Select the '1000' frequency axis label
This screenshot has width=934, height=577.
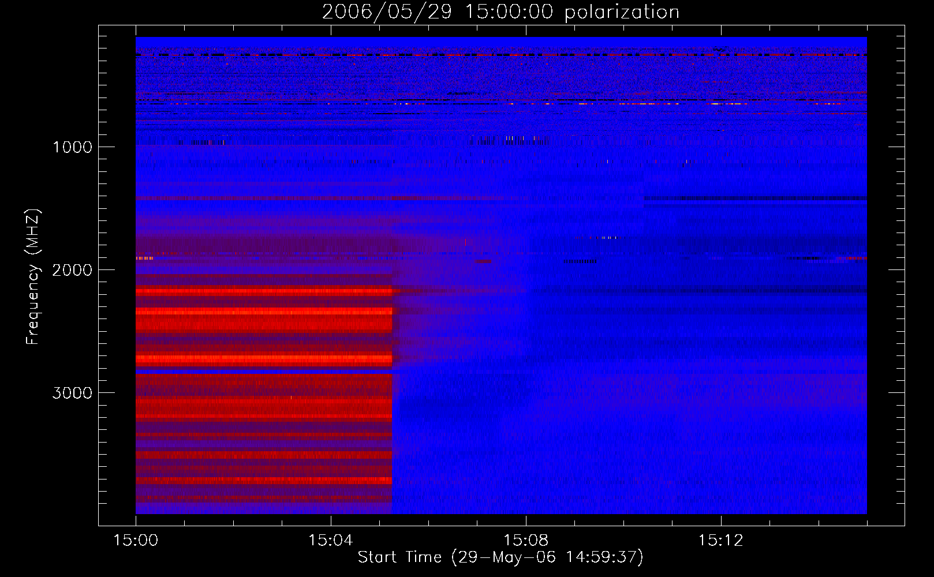coord(72,147)
